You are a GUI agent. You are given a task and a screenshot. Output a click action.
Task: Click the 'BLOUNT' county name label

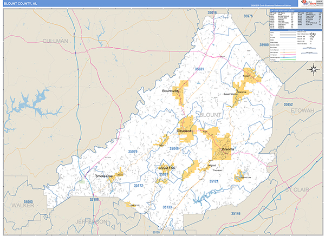point(210,115)
